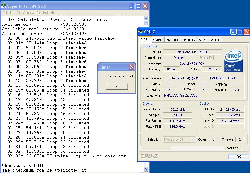Click the empty Level 3 cache field
The width and height of the screenshot is (250, 173).
(x=230, y=127)
